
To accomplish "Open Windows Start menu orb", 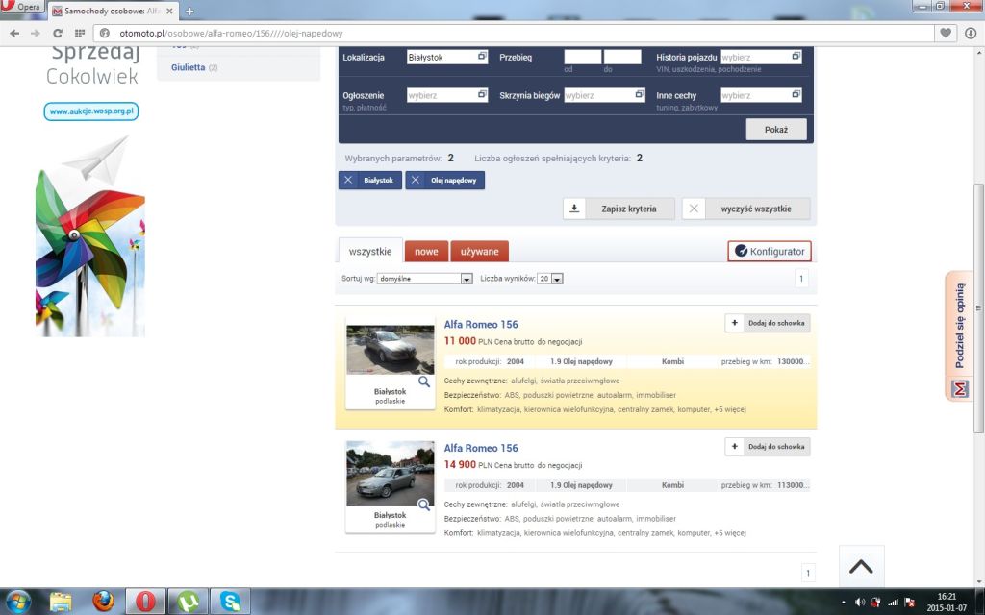I will 17,602.
